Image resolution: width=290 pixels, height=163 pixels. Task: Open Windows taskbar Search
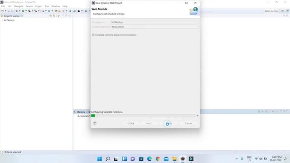pos(108,159)
